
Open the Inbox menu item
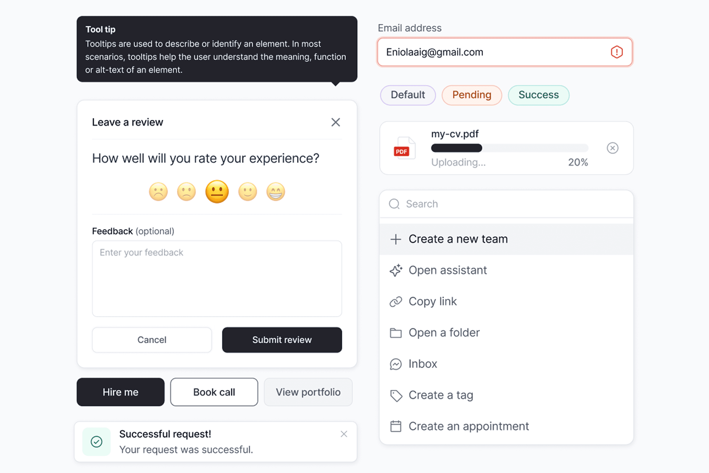[x=422, y=364]
